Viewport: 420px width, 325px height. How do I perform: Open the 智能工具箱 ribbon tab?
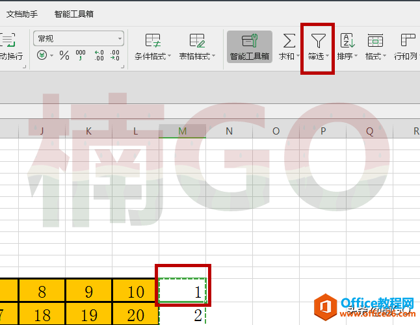pyautogui.click(x=74, y=14)
